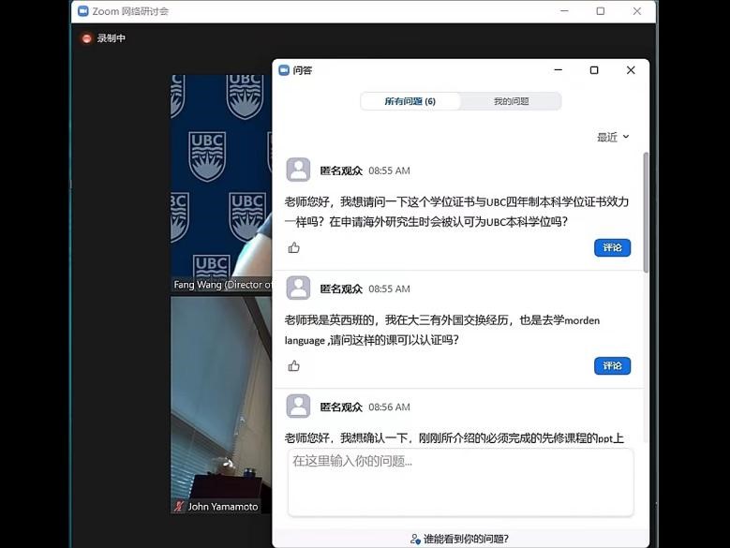Close the 问答 panel window
Viewport: 730px width, 548px height.
[x=631, y=70]
